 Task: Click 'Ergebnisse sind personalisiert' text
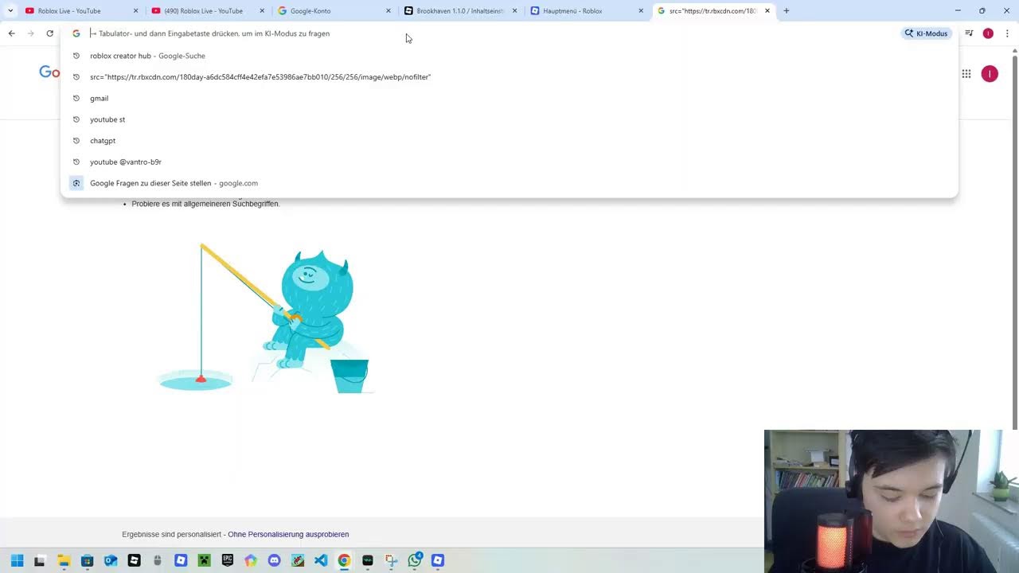pos(172,534)
